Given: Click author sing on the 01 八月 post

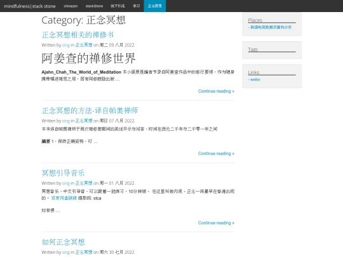Looking at the screenshot, I should 66,183.
